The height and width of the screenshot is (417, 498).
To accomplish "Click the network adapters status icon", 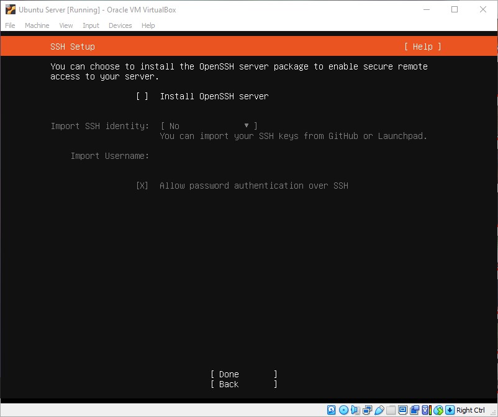I will tap(368, 410).
